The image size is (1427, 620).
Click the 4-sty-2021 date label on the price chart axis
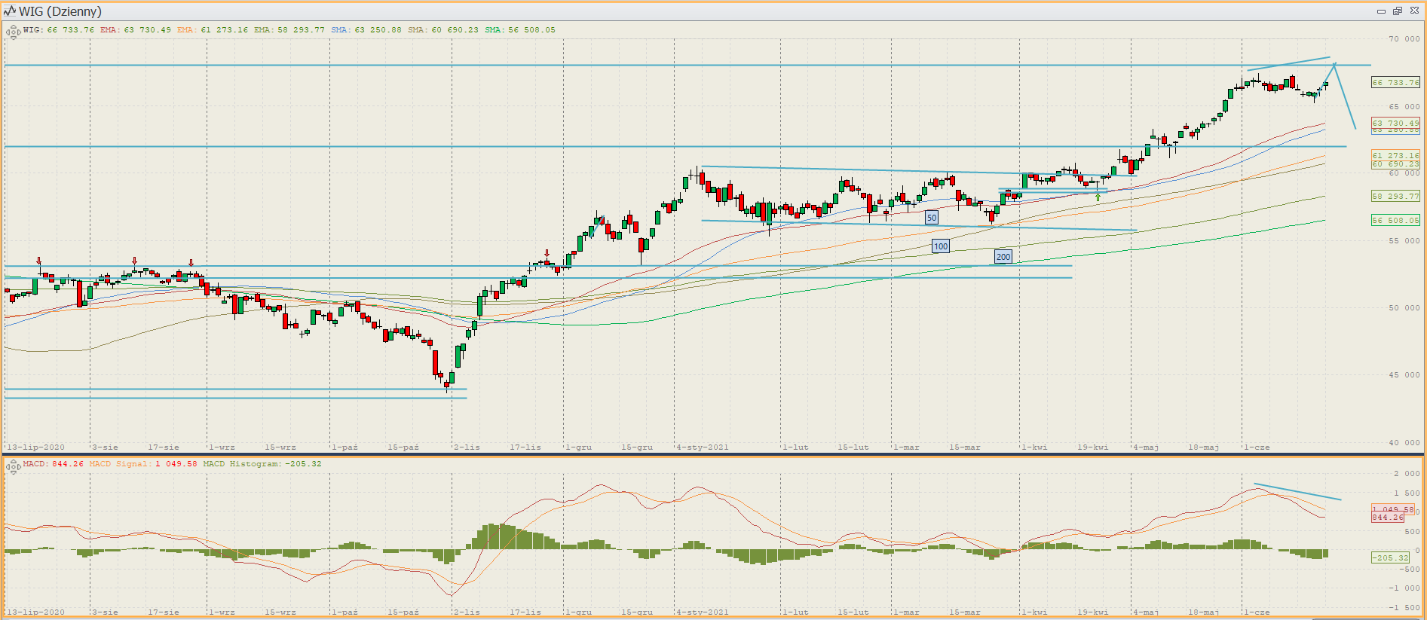pyautogui.click(x=703, y=447)
